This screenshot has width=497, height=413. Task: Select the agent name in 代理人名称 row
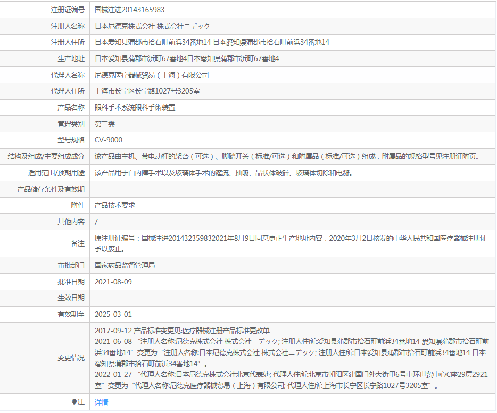point(152,75)
